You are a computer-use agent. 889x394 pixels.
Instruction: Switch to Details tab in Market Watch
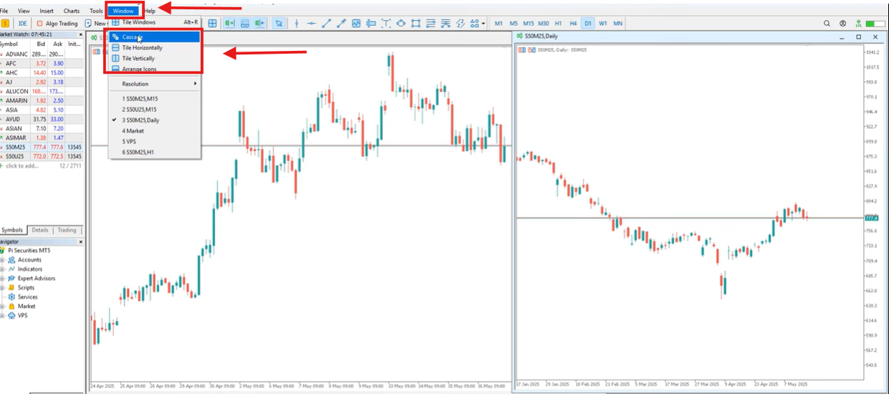pos(40,230)
